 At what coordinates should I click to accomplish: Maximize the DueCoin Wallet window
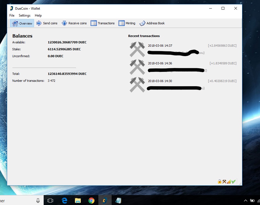pos(223,9)
